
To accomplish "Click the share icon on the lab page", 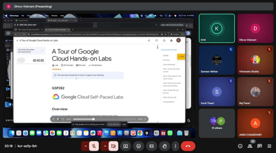I will point(149,41).
